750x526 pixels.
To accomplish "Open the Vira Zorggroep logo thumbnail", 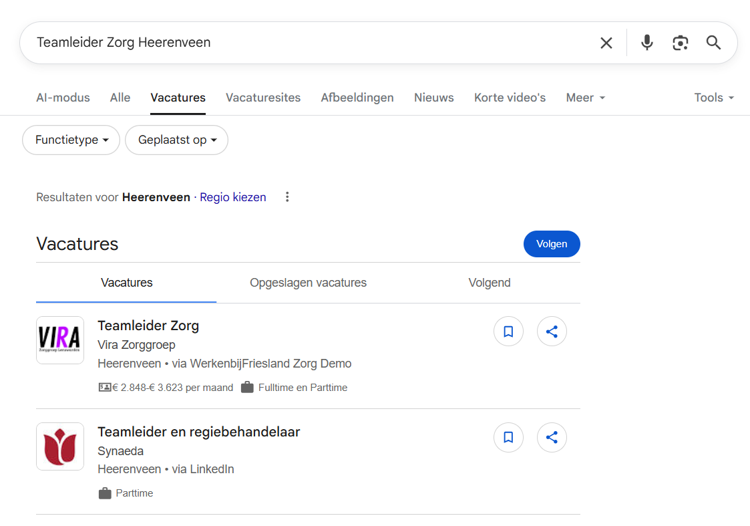I will pyautogui.click(x=60, y=340).
